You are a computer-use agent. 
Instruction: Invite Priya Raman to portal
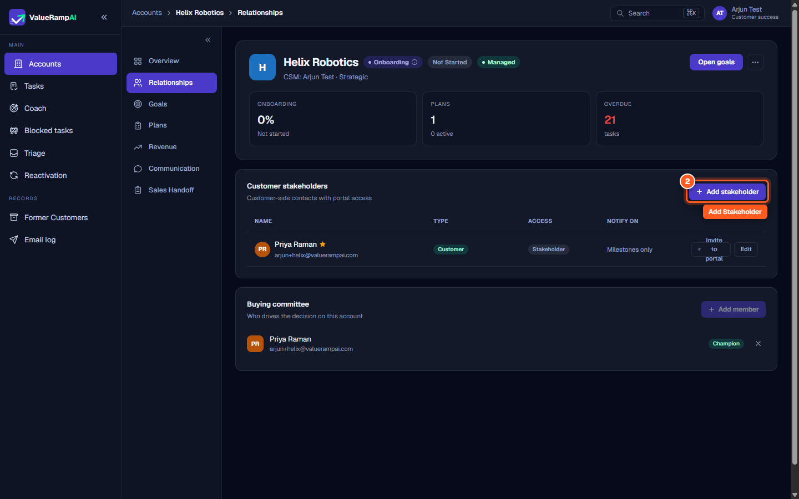711,249
